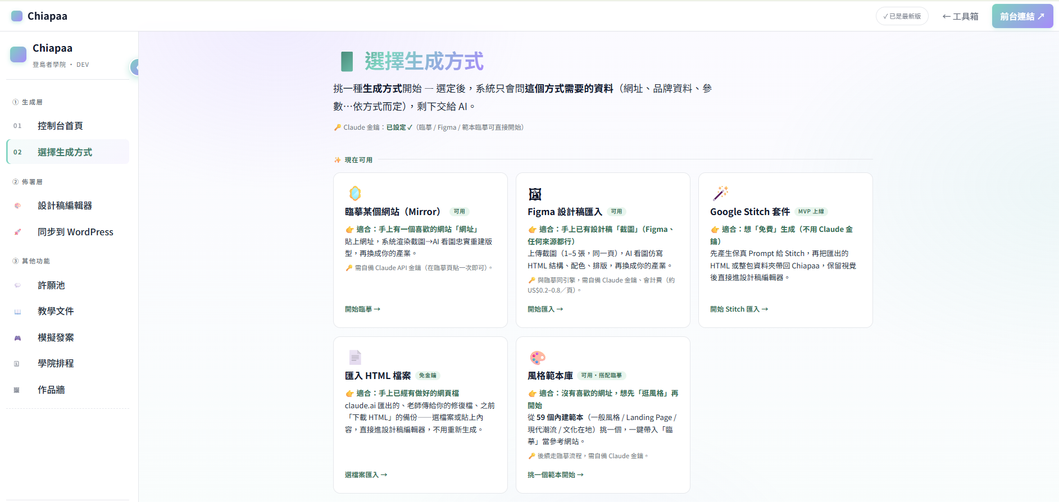Click 開始 Stitch 匯入 link

739,309
